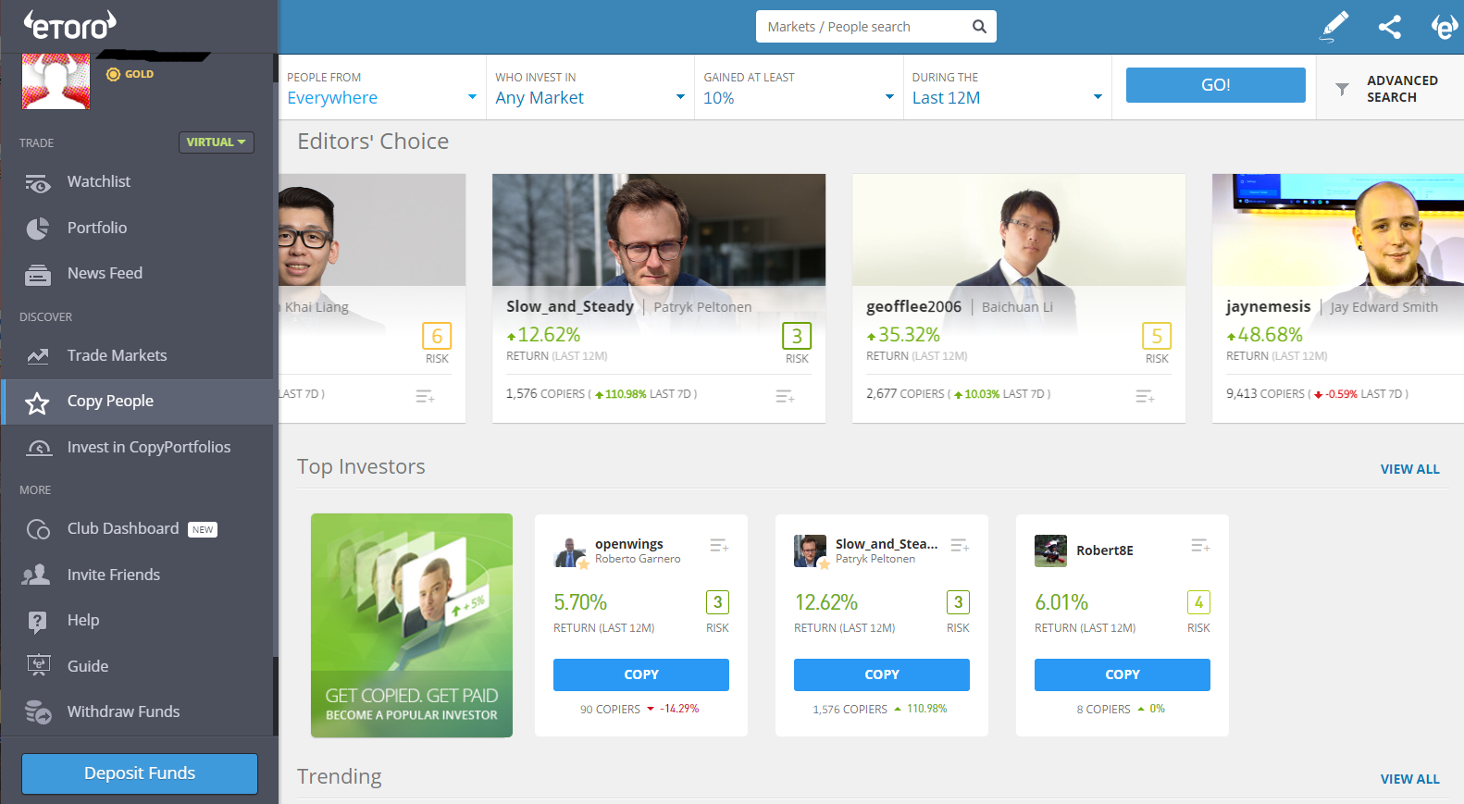Click the share icon in header
The image size is (1464, 804).
coord(1389,27)
